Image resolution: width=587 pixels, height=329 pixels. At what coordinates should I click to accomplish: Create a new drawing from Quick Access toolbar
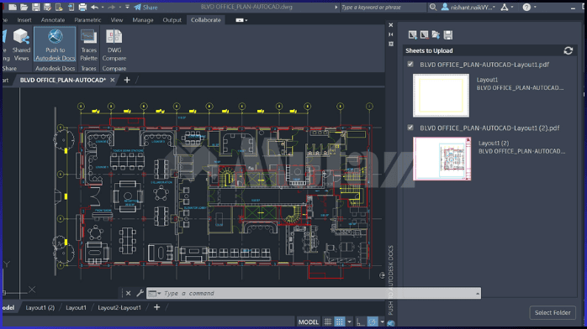pos(13,7)
